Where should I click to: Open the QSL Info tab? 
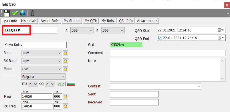tap(126, 21)
